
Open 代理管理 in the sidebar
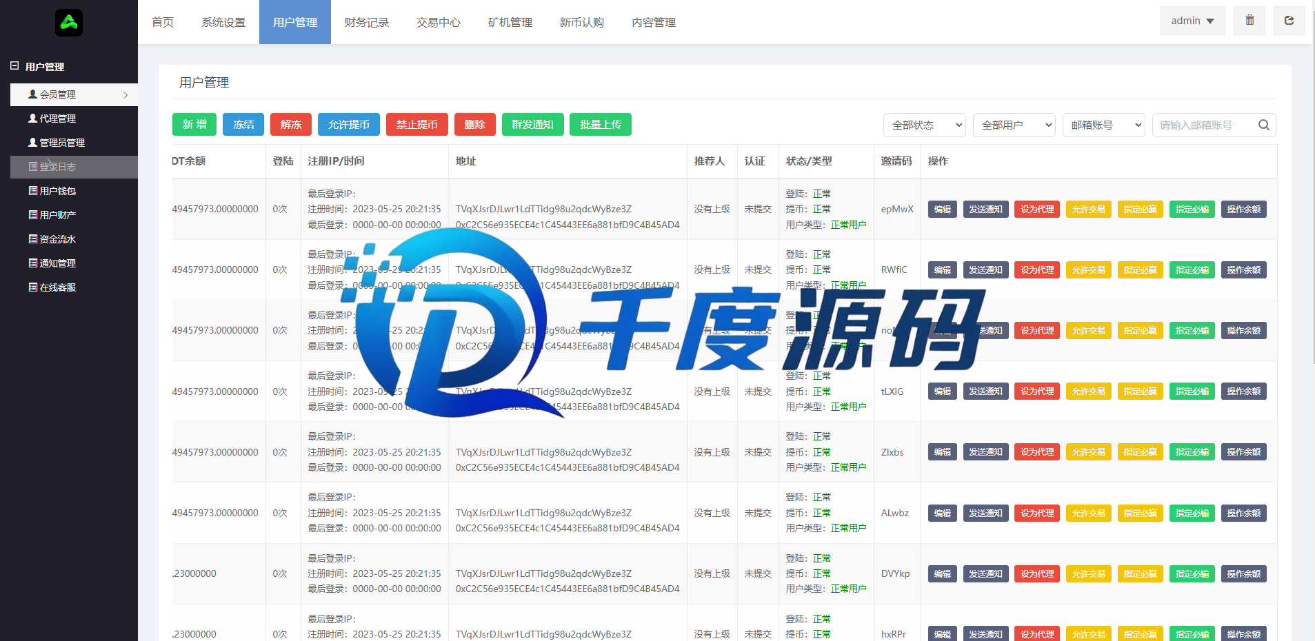pos(74,119)
